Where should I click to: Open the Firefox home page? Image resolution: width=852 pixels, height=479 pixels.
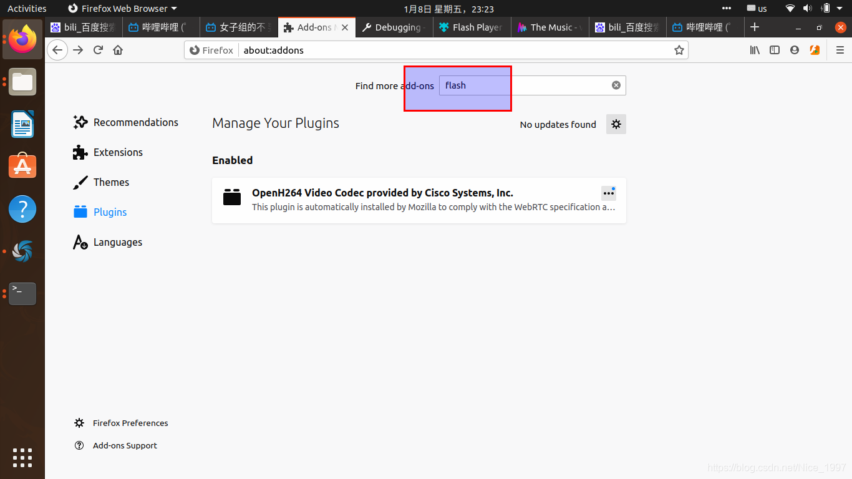(x=118, y=50)
